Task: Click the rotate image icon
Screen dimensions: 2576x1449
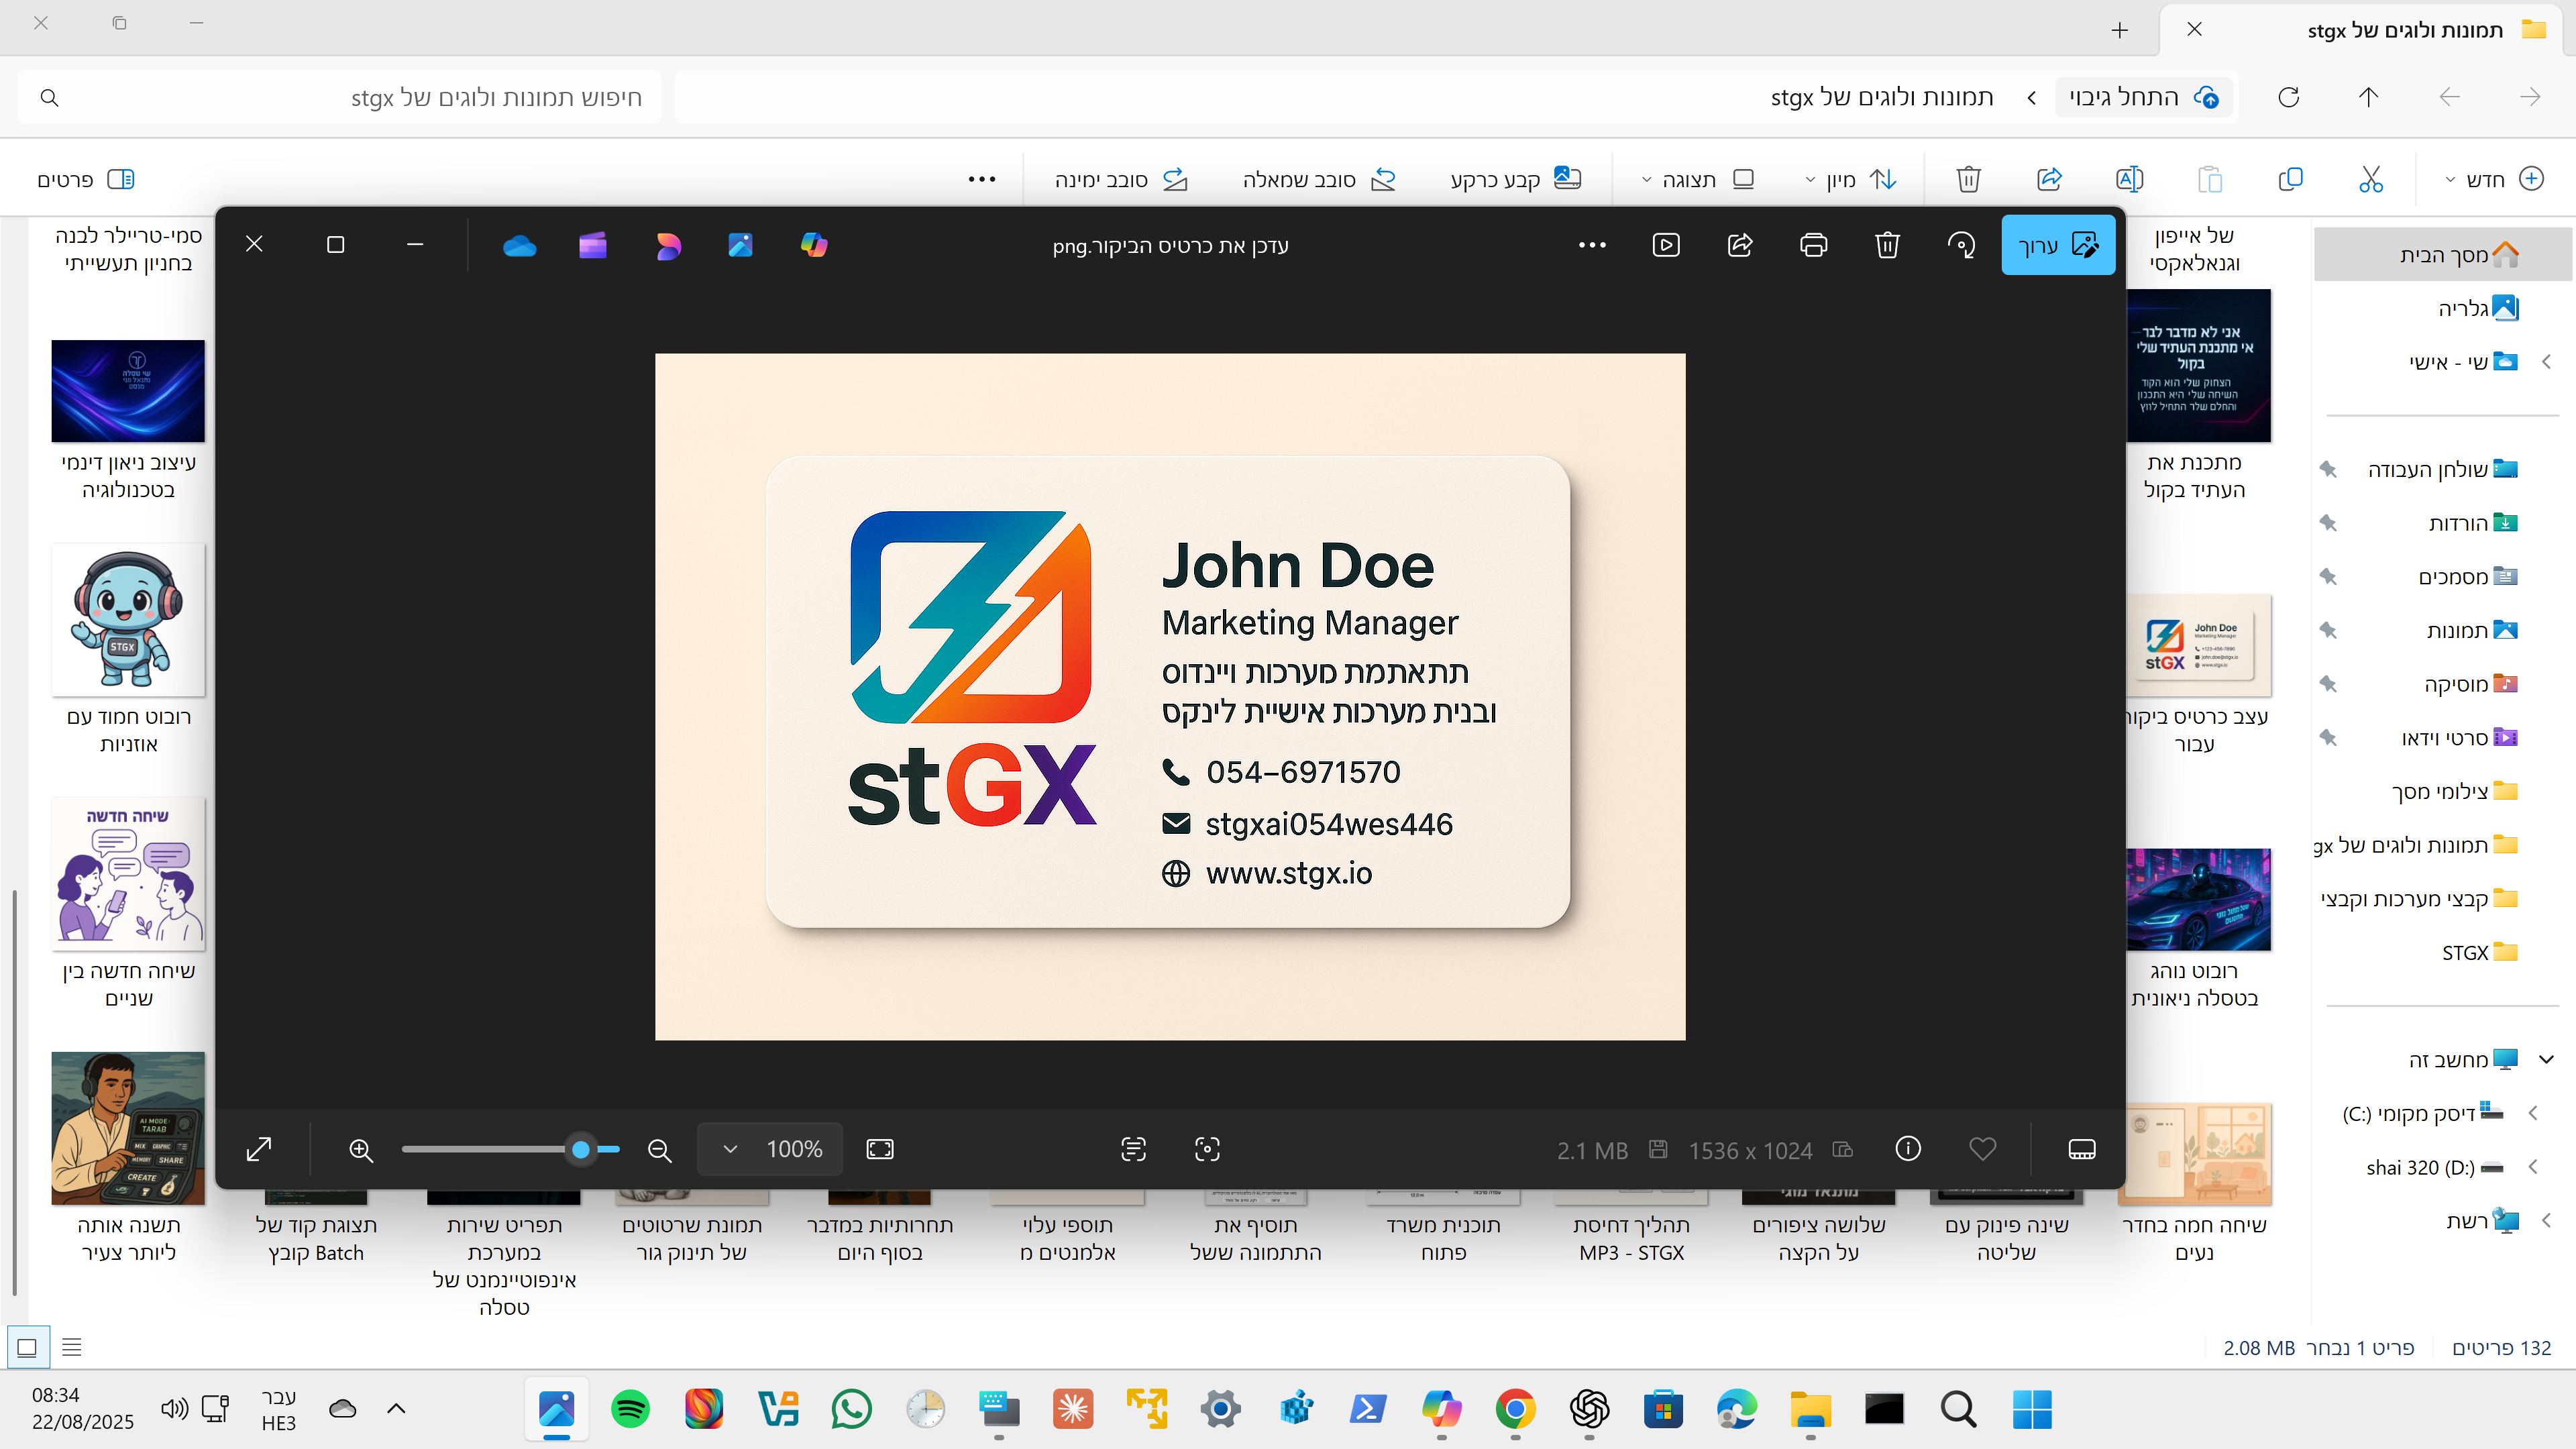Action: [1961, 245]
